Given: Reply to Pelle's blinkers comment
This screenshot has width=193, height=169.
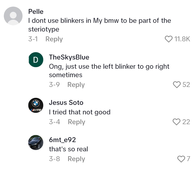Looking at the screenshot, I should coord(54,39).
